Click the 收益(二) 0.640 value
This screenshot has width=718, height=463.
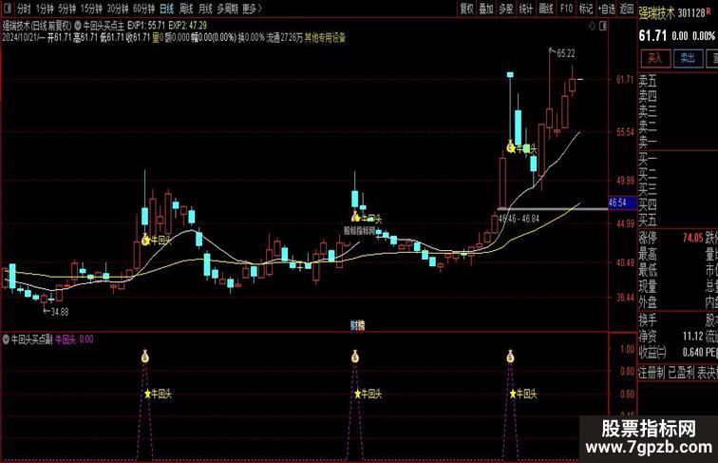[692, 353]
